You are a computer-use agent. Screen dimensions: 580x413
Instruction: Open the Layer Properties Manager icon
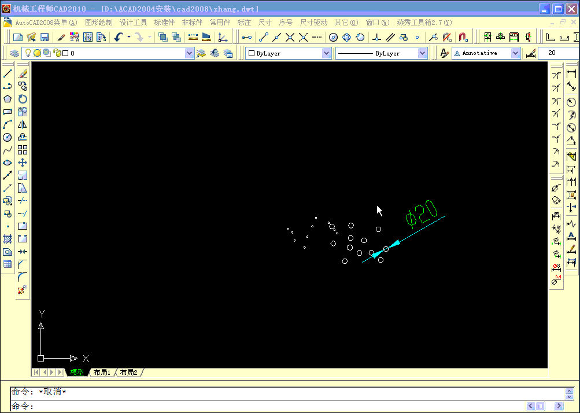tap(14, 53)
